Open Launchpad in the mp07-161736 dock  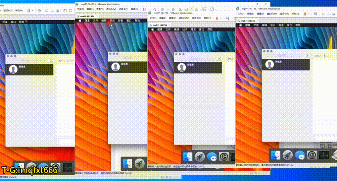(200, 157)
